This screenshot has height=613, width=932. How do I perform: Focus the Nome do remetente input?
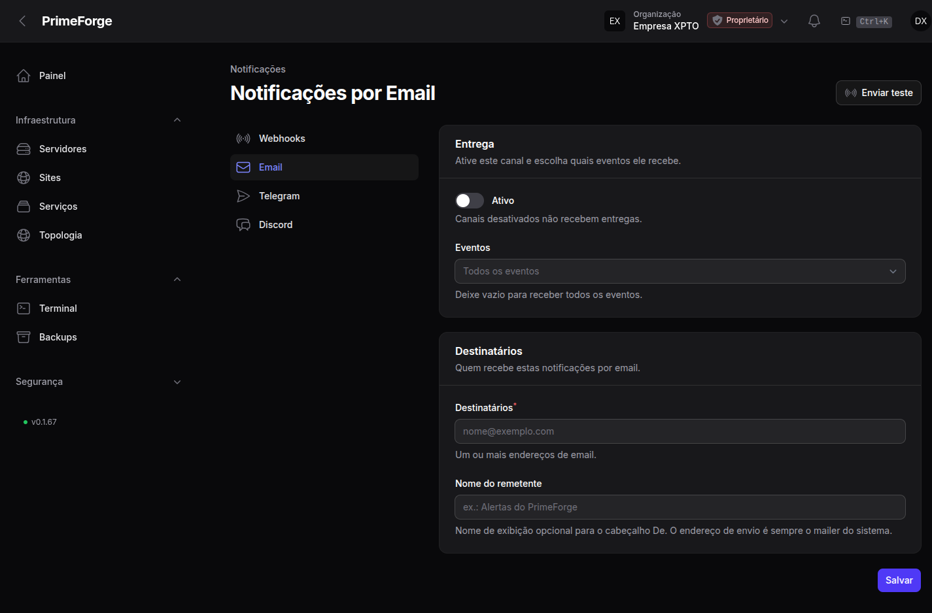(x=680, y=507)
